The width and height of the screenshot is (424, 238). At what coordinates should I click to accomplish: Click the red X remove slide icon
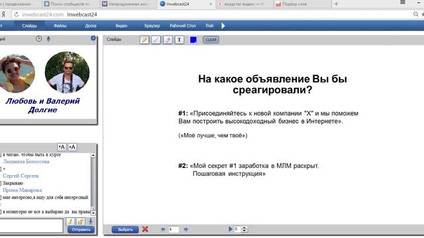click(145, 229)
